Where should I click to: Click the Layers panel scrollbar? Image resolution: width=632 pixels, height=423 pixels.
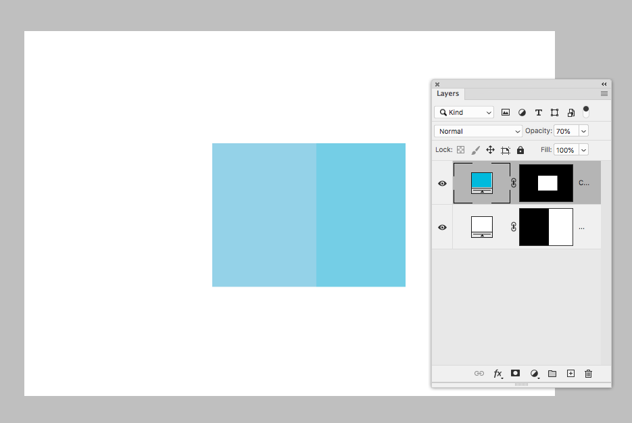606,263
